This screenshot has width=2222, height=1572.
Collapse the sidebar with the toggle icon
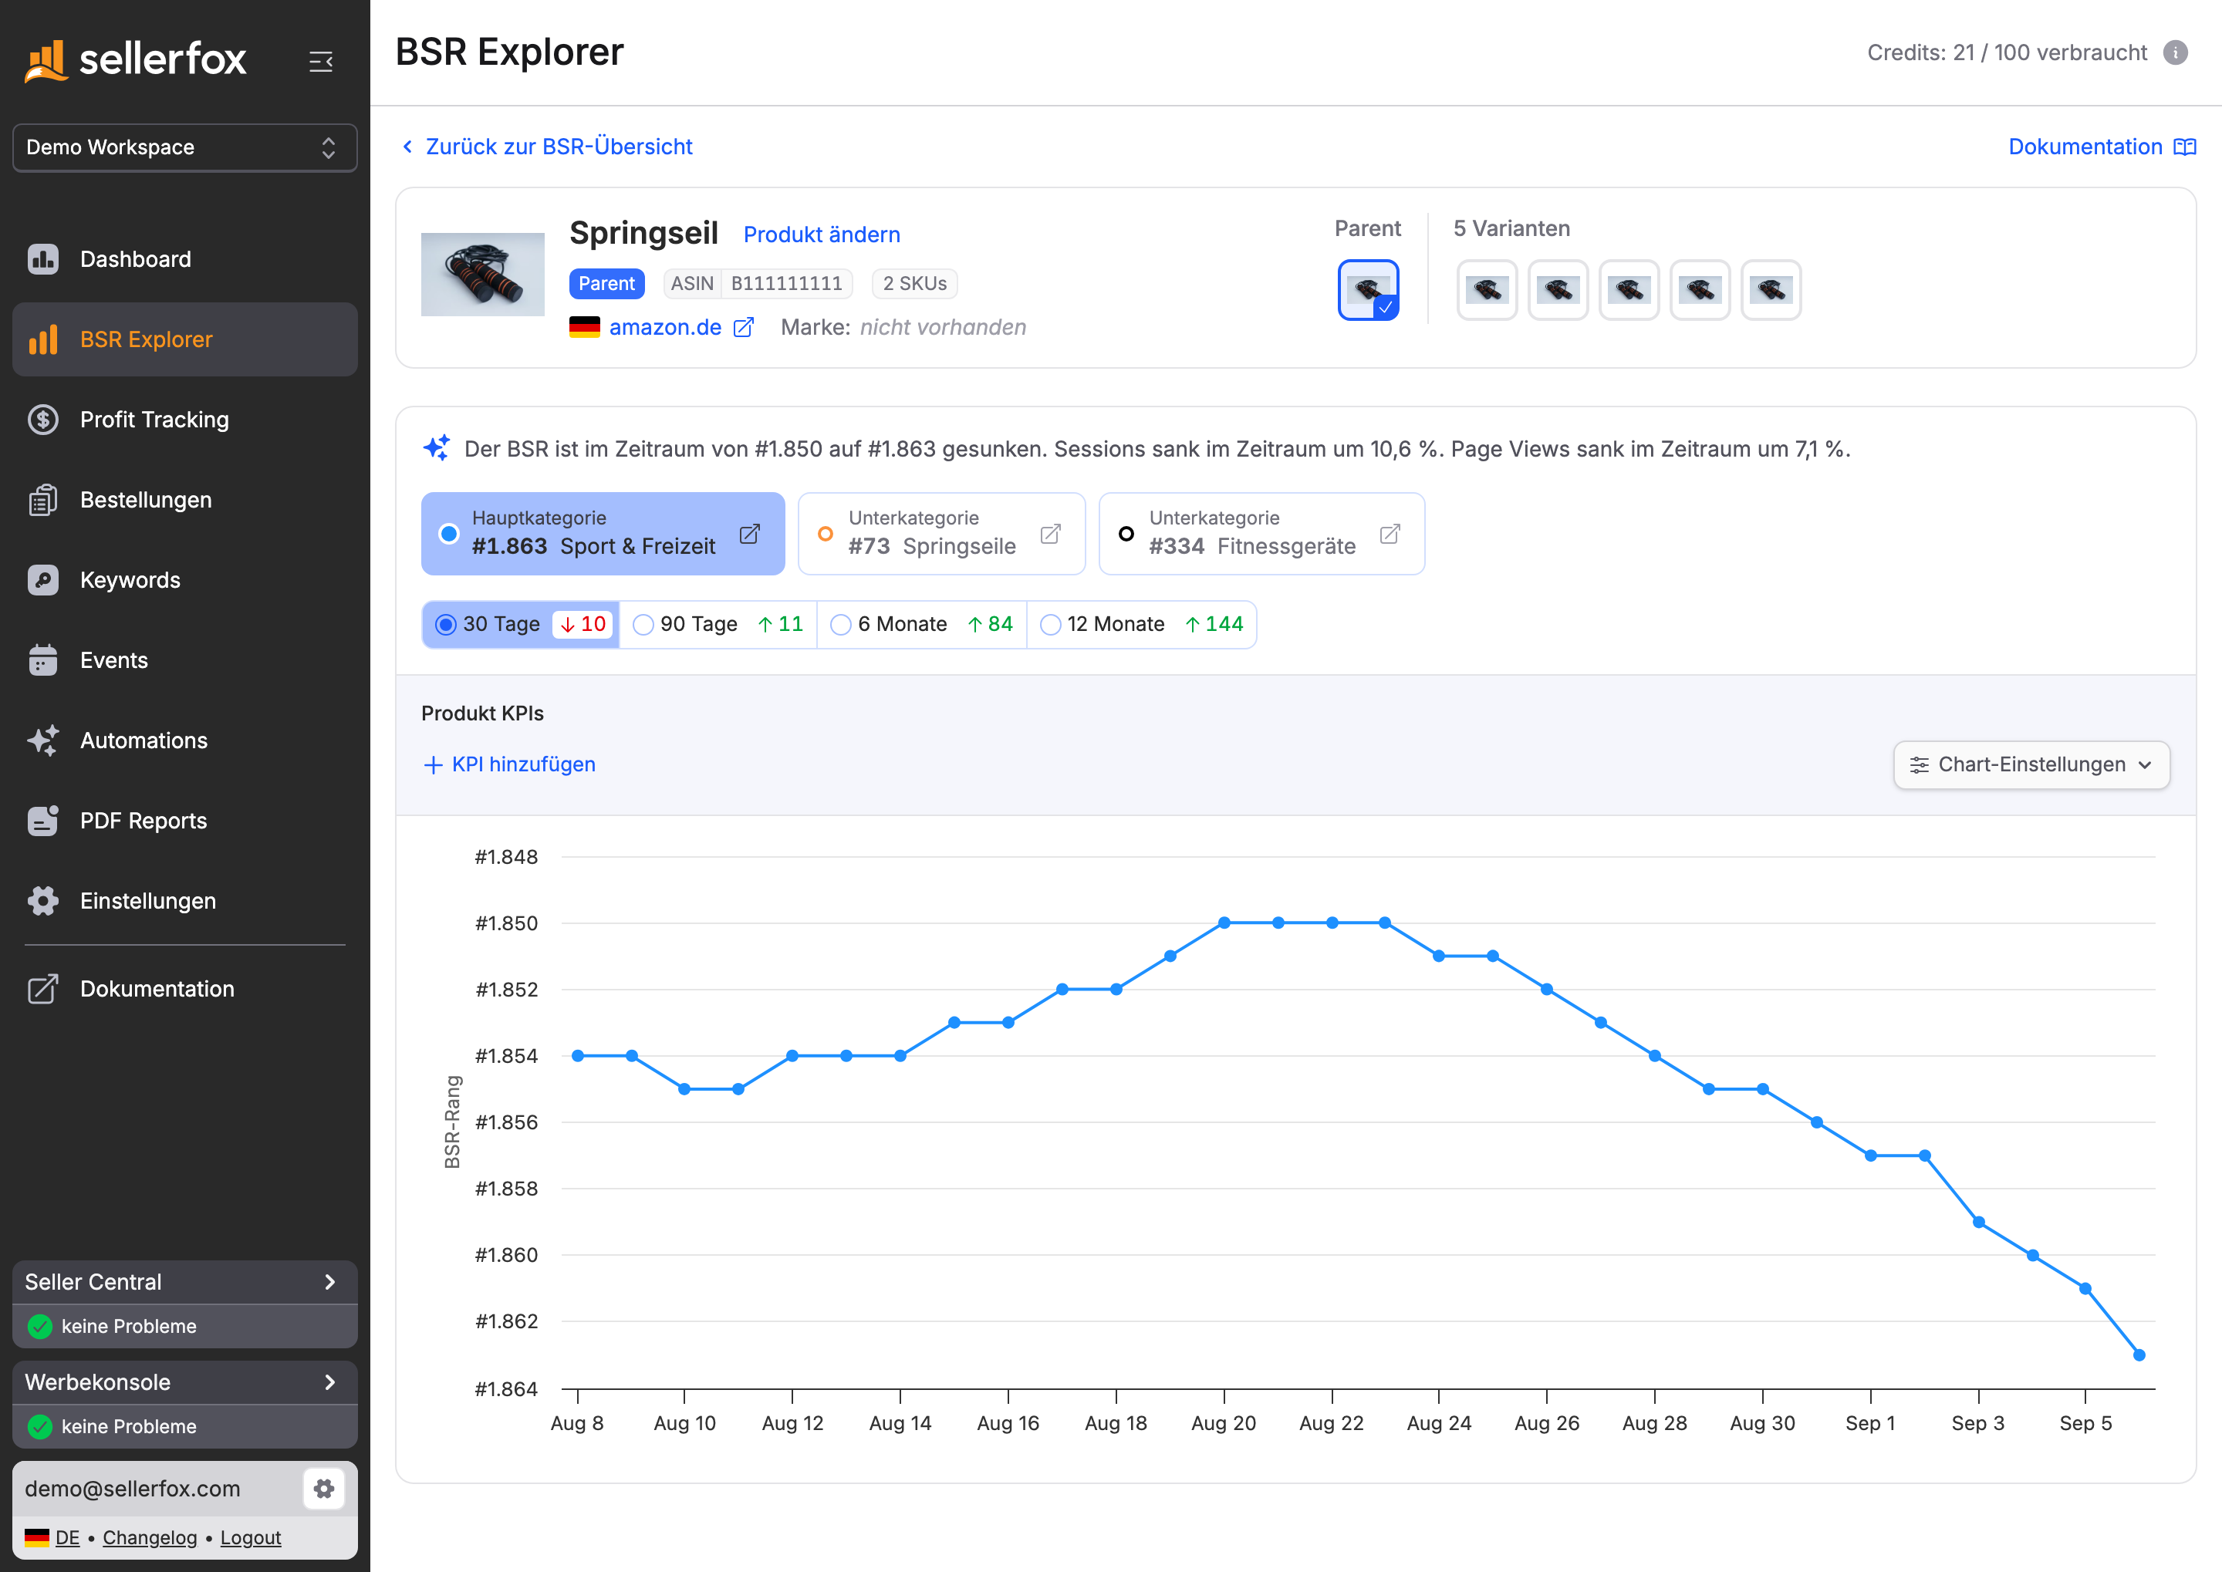click(320, 62)
